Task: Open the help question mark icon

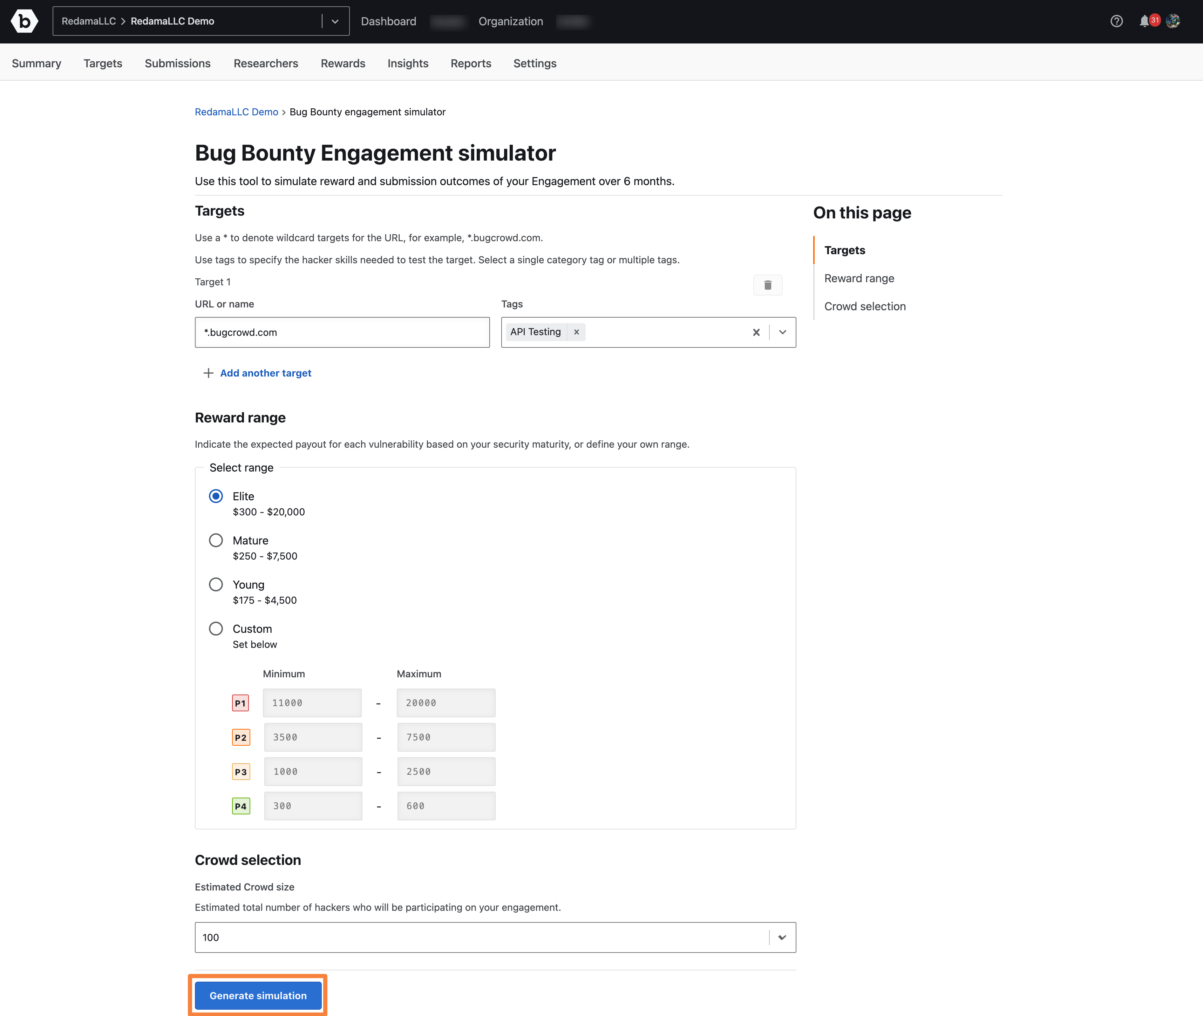Action: point(1117,21)
